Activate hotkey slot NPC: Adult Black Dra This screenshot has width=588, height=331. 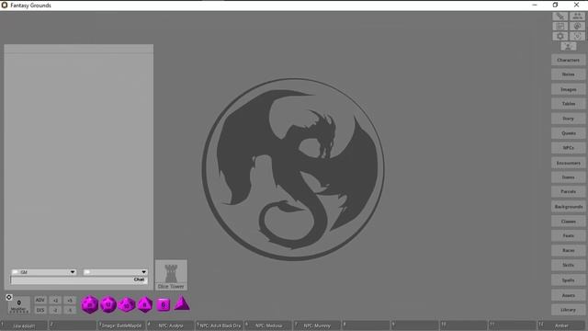click(x=220, y=325)
